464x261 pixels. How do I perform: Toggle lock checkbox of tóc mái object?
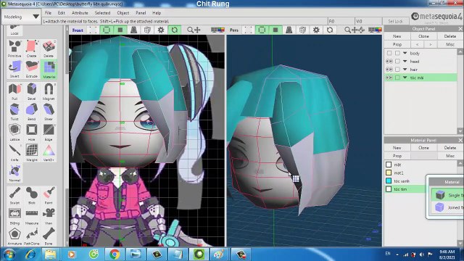(397, 78)
